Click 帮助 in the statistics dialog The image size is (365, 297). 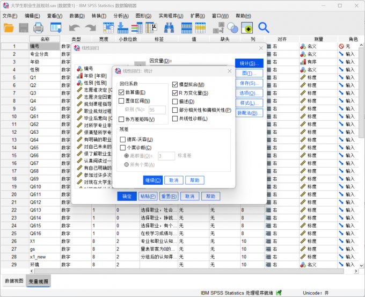195,180
